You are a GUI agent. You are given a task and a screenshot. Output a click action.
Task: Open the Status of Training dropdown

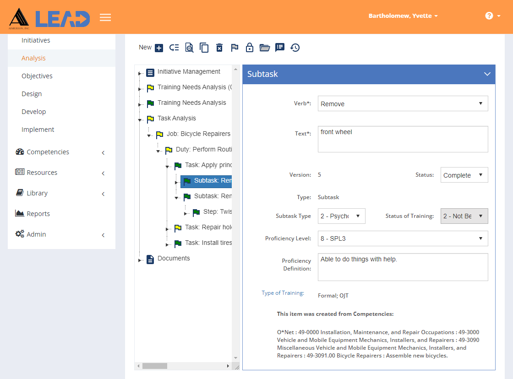[464, 216]
